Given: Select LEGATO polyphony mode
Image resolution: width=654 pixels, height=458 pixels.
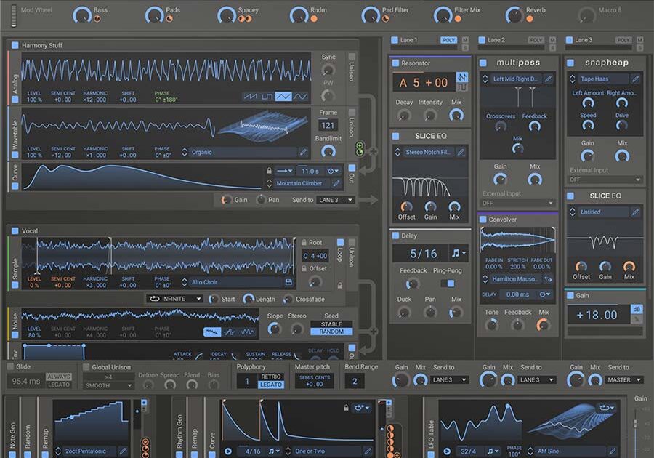Looking at the screenshot, I should (x=271, y=385).
